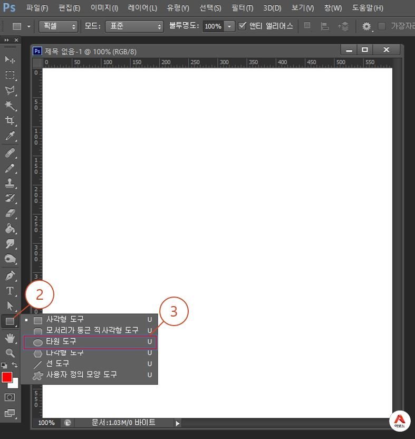The width and height of the screenshot is (415, 439).
Task: Toggle the 앤티 앨리어스 checkbox
Action: pyautogui.click(x=243, y=26)
